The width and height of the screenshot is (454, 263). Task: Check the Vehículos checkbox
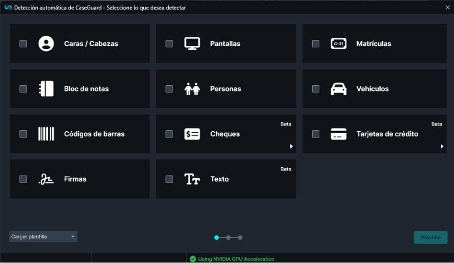click(315, 89)
